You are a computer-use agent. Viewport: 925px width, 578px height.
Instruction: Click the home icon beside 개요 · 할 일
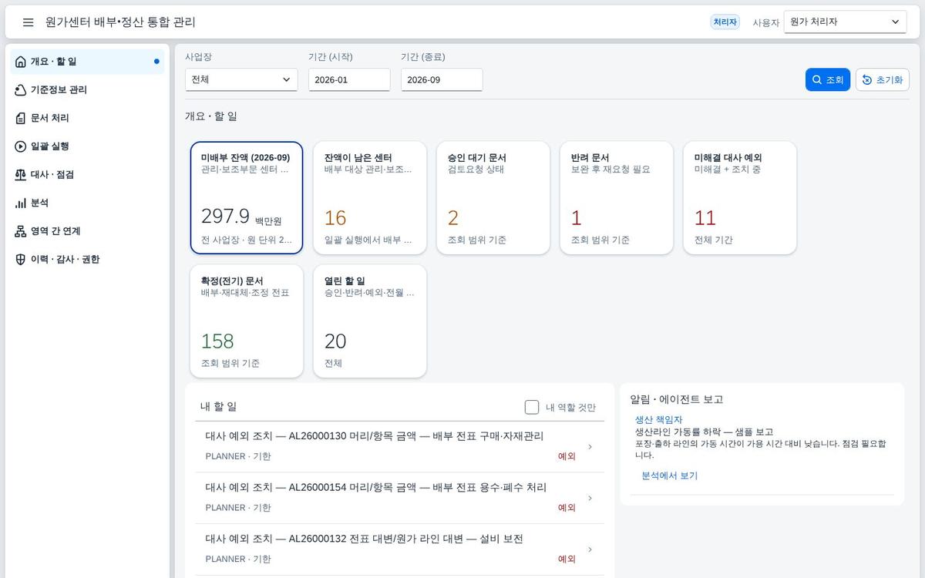pyautogui.click(x=20, y=62)
